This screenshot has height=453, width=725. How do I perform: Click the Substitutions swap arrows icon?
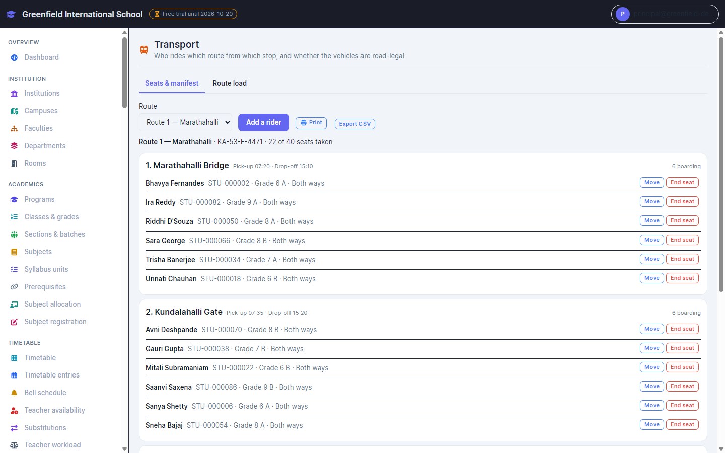[14, 428]
